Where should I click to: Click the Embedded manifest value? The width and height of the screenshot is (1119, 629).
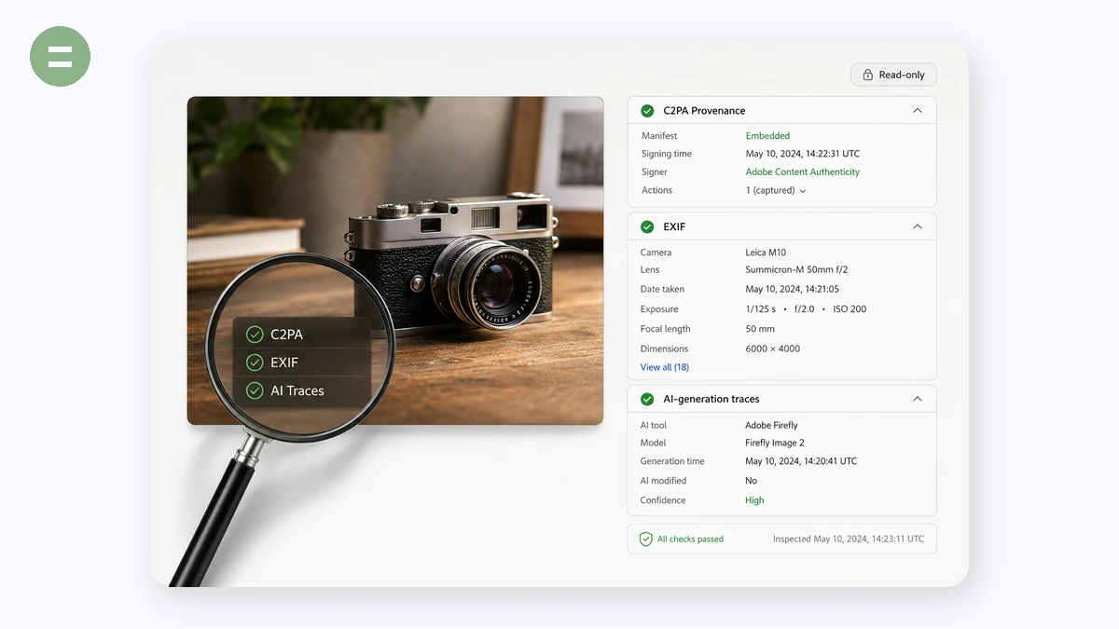tap(767, 136)
